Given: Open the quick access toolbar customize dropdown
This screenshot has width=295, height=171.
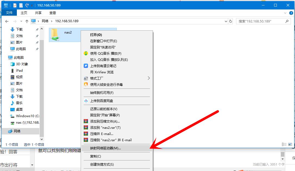Looking at the screenshot, I should pos(32,5).
